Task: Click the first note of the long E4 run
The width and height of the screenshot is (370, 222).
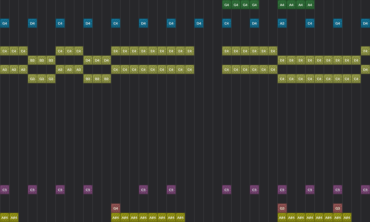Action: click(116, 51)
